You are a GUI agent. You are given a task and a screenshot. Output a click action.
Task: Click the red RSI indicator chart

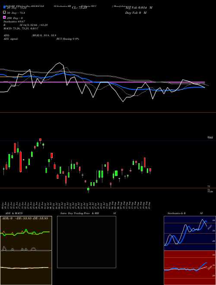click(190, 268)
